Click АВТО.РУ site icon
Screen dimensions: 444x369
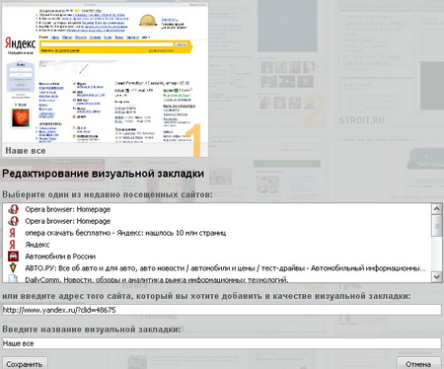pos(13,268)
